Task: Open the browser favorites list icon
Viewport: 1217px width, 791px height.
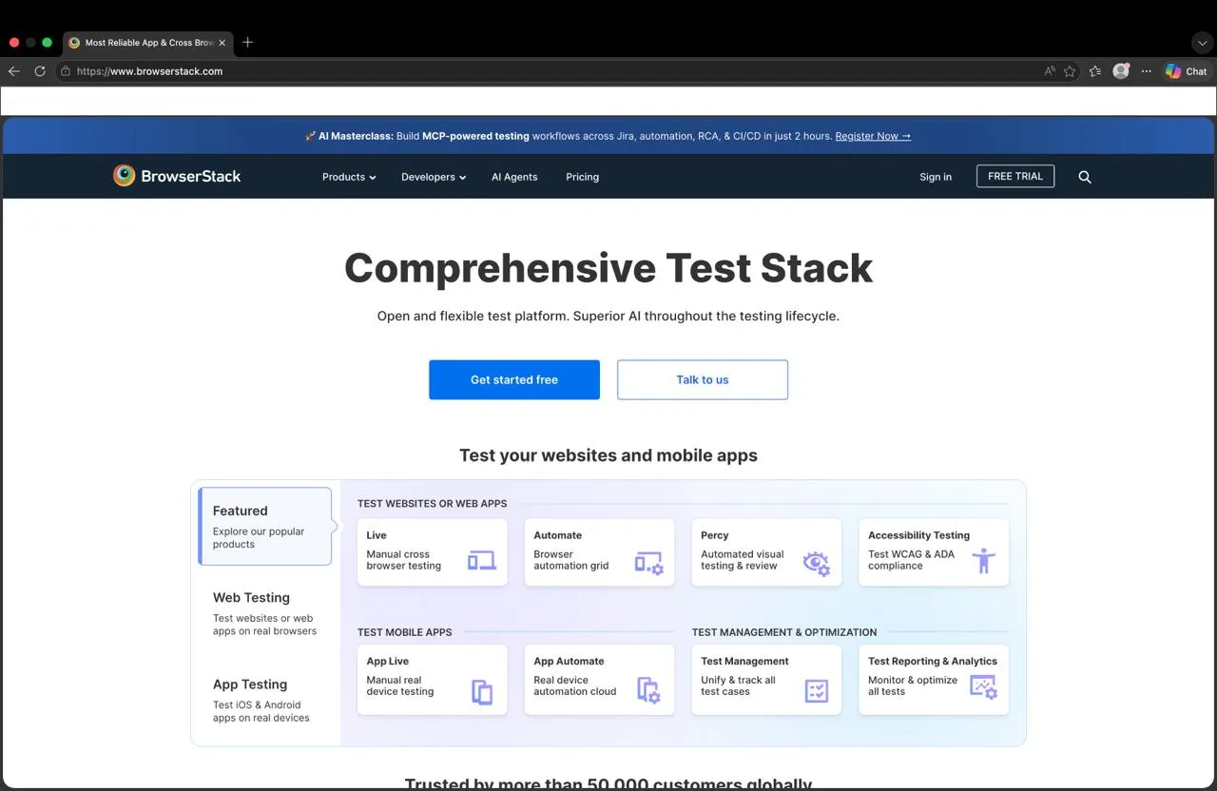Action: (x=1095, y=71)
